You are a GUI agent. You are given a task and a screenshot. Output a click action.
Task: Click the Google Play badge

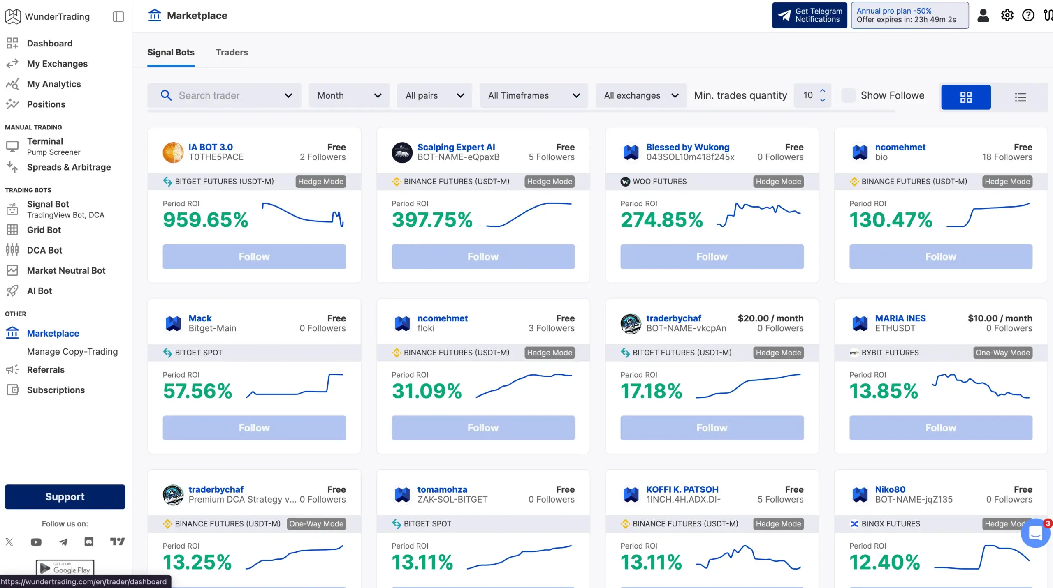pos(65,567)
